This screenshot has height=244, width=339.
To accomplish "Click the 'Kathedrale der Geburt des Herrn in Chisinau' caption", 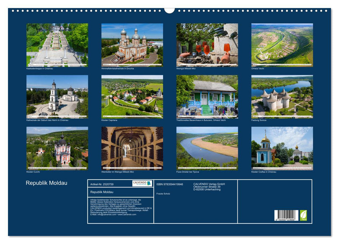I will [47, 120].
